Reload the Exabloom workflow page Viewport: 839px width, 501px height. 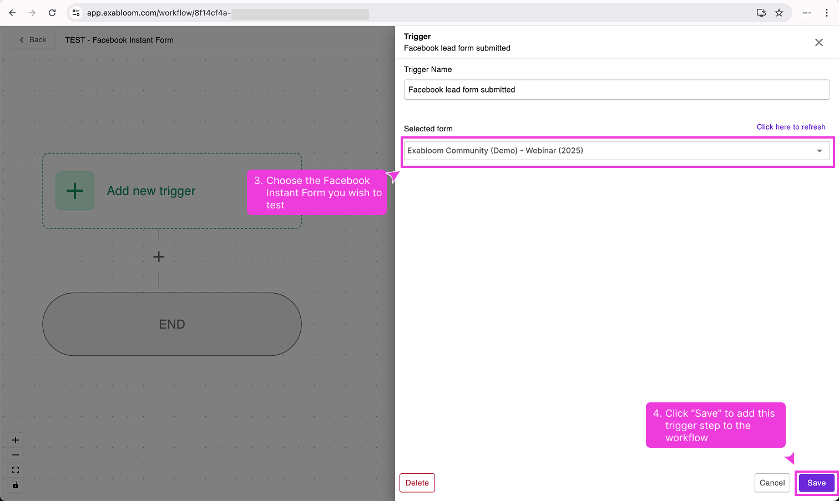[x=52, y=12]
